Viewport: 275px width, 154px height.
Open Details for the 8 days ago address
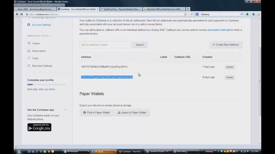[229, 77]
